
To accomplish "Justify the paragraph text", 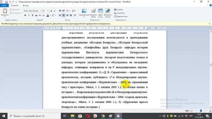I will pos(71,16).
